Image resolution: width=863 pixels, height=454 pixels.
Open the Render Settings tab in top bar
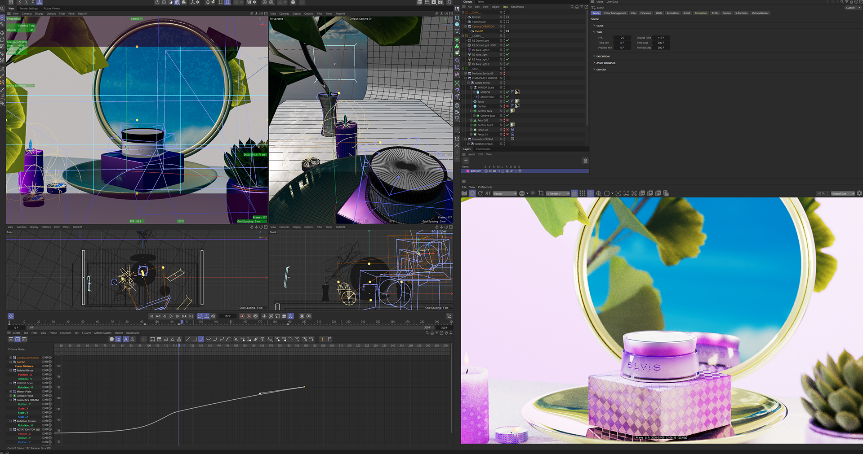pos(29,8)
